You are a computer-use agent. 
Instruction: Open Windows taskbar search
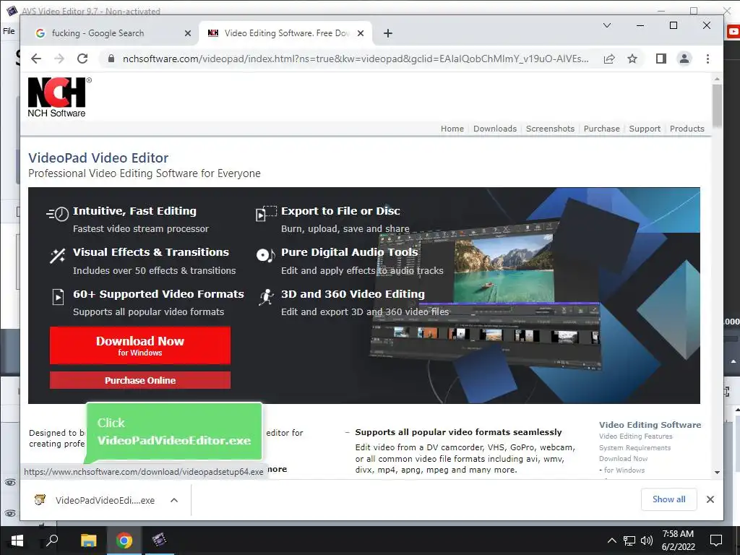click(x=51, y=541)
